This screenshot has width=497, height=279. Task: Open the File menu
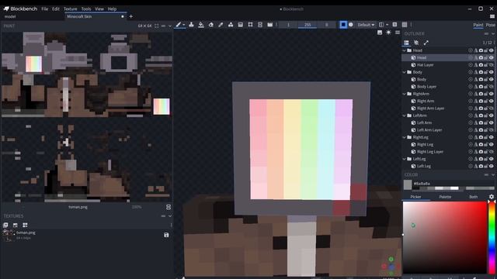coord(45,9)
